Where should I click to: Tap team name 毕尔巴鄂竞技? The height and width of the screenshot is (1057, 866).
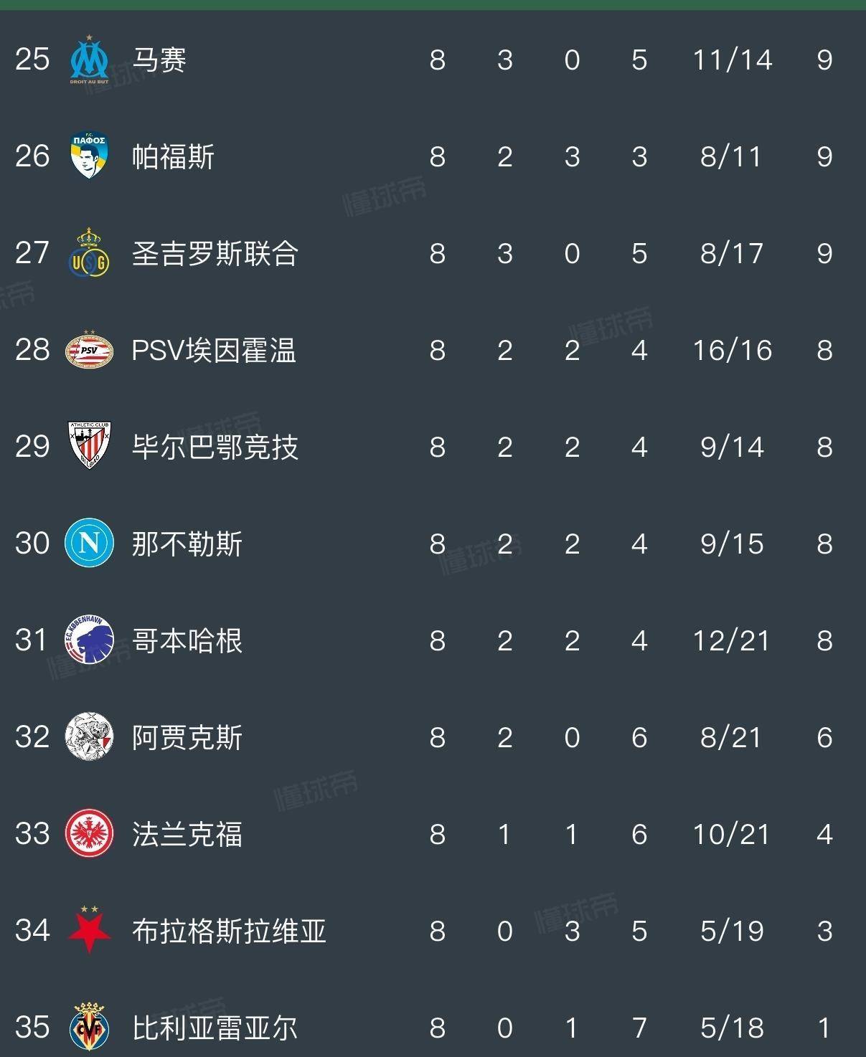click(215, 447)
